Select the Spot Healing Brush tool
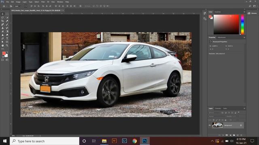 [2, 25]
